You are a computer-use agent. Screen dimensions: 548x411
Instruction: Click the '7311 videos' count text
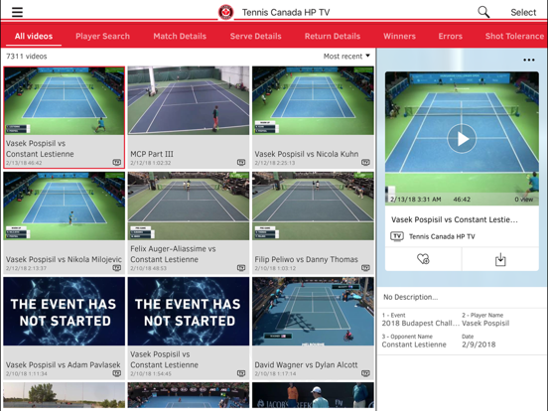(x=26, y=57)
